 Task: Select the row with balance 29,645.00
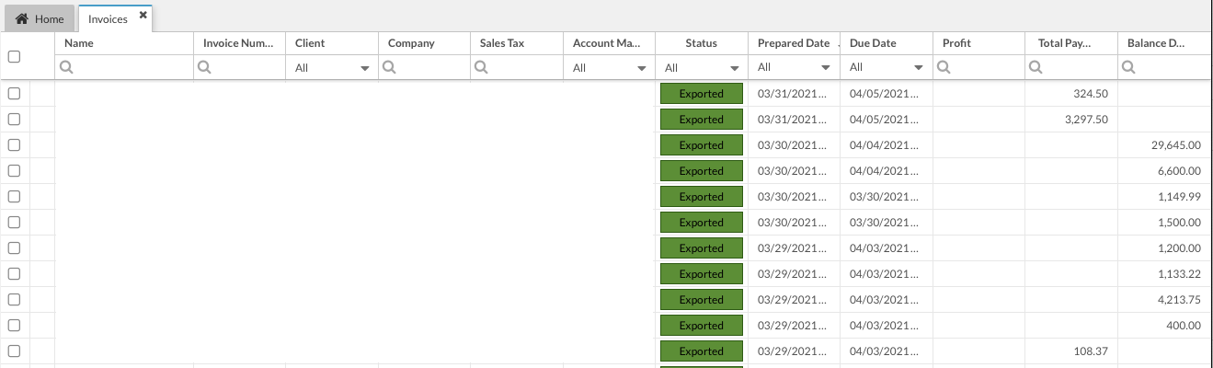pos(14,145)
